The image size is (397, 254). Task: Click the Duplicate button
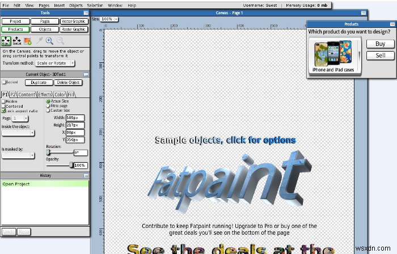39,82
